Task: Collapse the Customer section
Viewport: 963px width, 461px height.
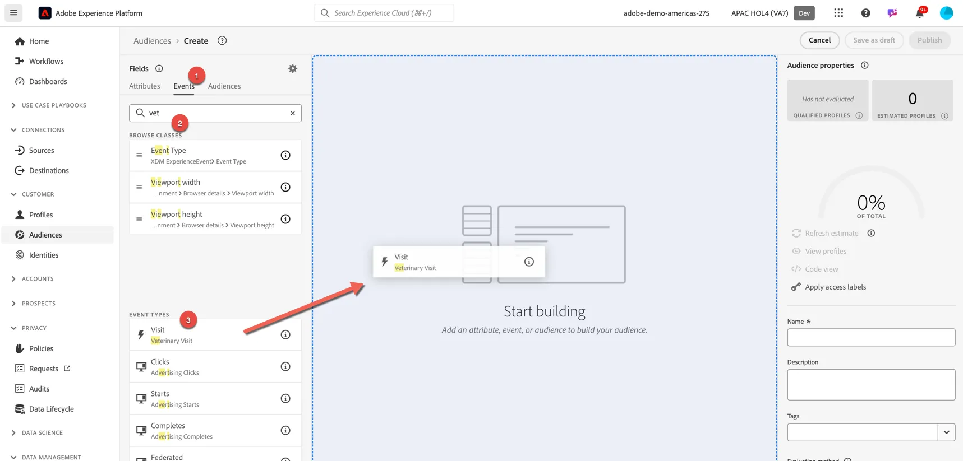Action: point(13,194)
